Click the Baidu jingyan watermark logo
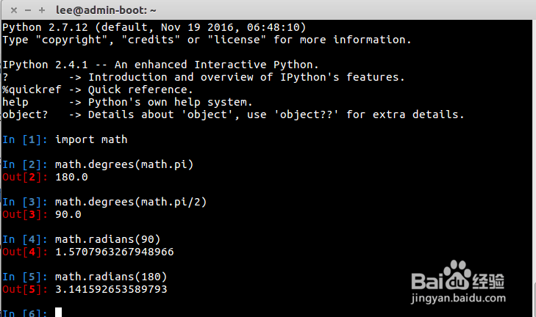Image resolution: width=536 pixels, height=317 pixels. click(x=459, y=282)
